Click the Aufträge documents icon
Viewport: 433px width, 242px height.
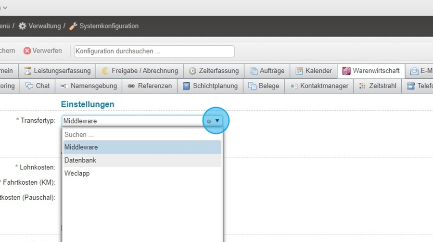pyautogui.click(x=254, y=71)
